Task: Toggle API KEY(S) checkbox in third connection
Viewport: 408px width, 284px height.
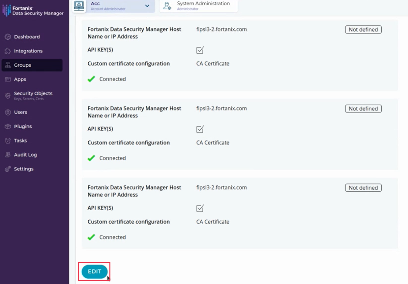Action: click(200, 208)
